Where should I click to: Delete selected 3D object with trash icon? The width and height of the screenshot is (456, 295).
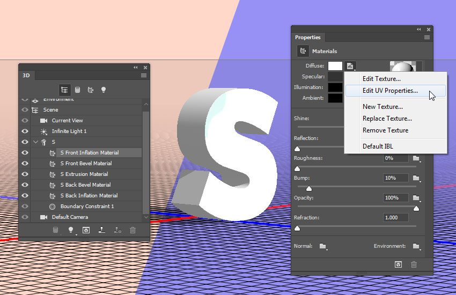point(133,230)
